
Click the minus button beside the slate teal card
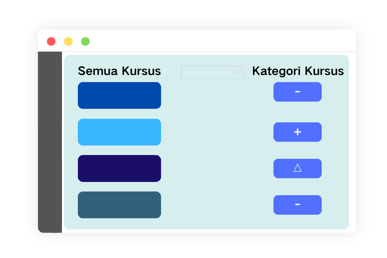tap(297, 205)
